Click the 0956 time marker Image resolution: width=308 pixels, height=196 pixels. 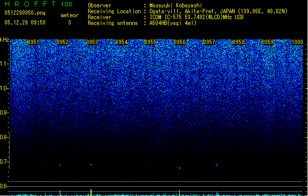[180, 42]
